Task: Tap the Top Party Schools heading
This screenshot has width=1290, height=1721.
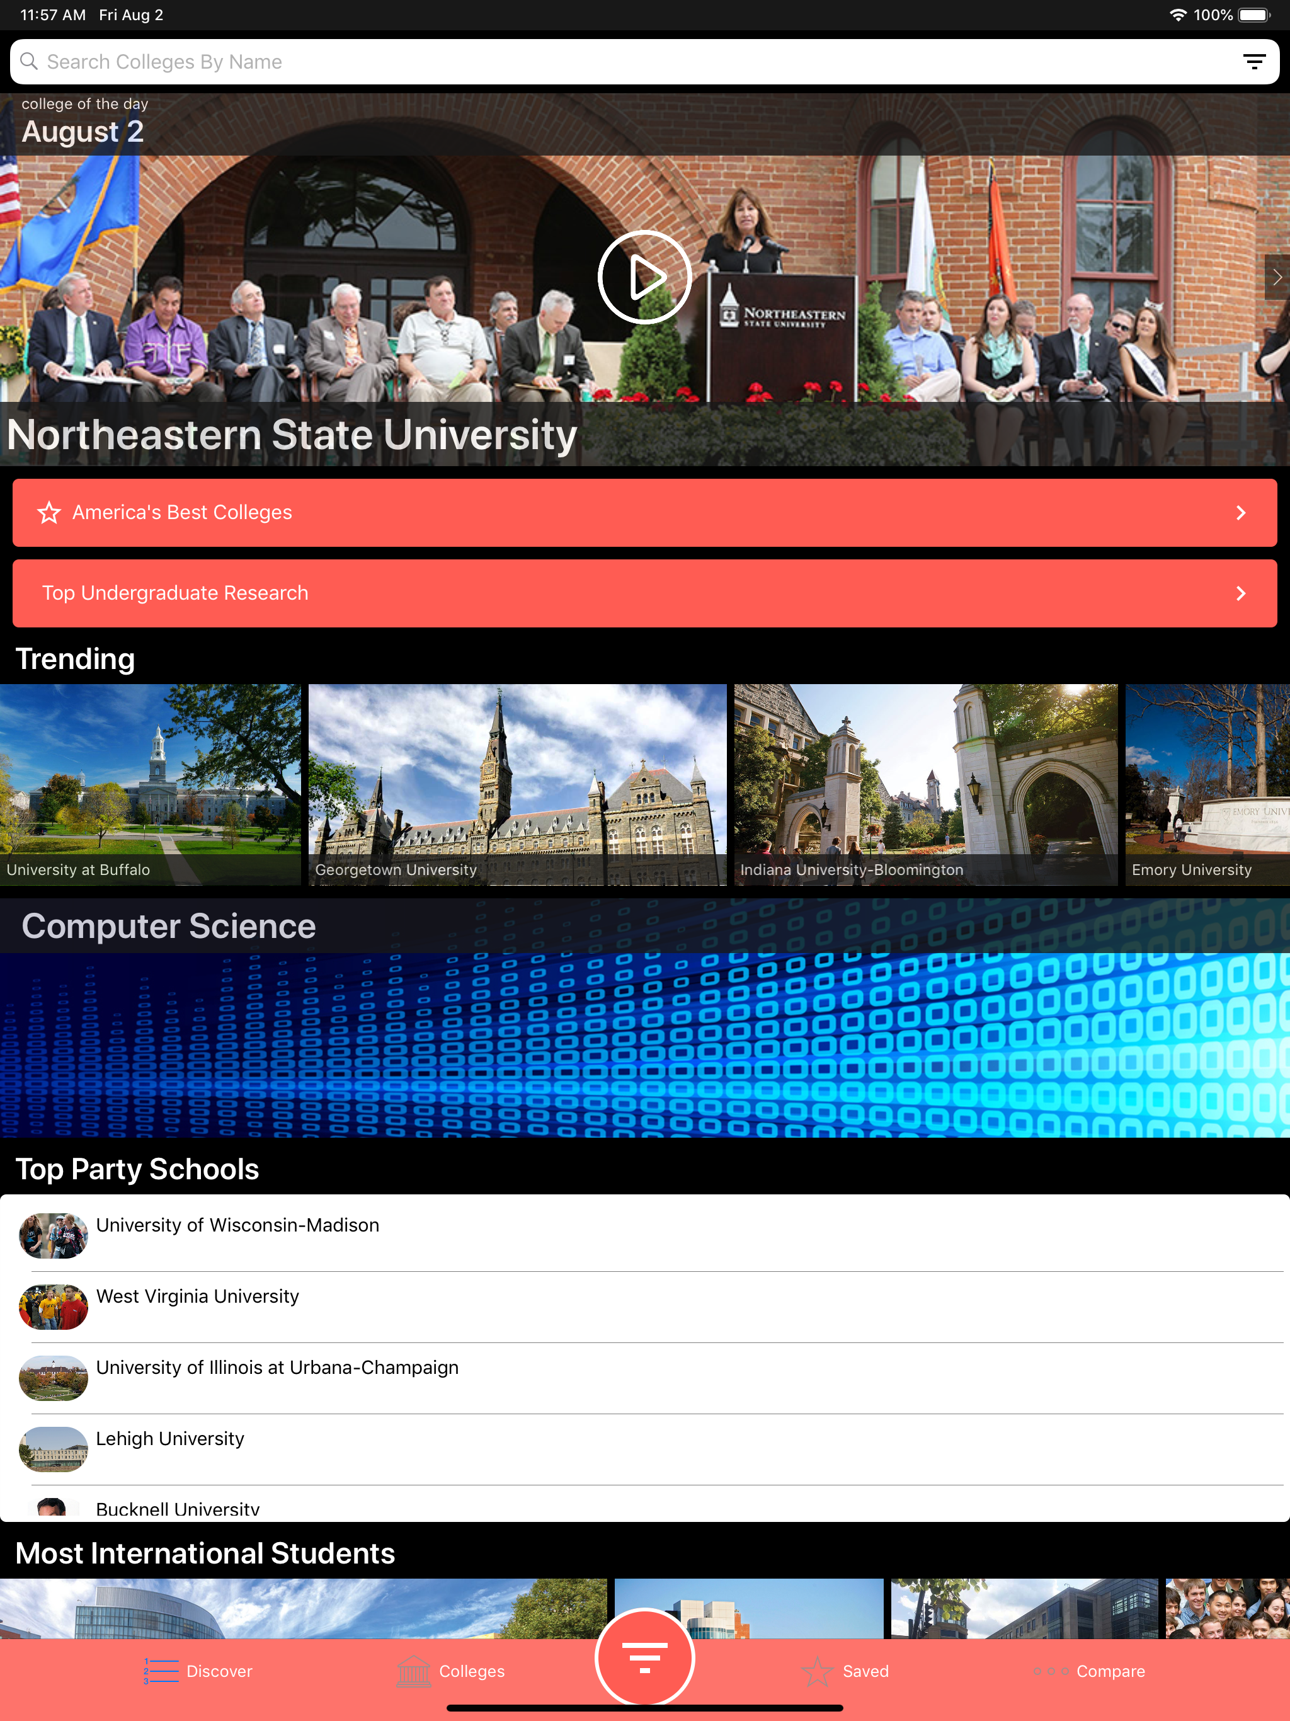Action: tap(137, 1169)
